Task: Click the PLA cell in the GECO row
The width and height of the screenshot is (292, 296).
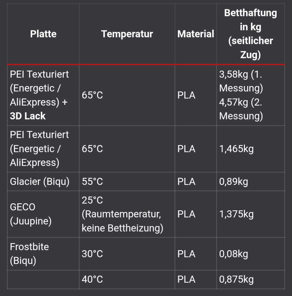Action: coord(186,214)
